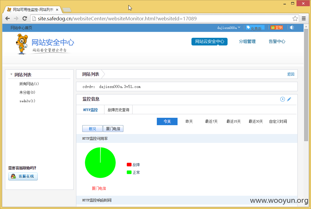
Task: Close the 网站可用性监控 browser tab
Action: (57, 9)
